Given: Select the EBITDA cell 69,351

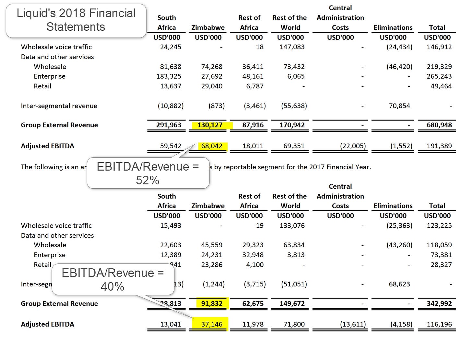Looking at the screenshot, I should pos(294,146).
